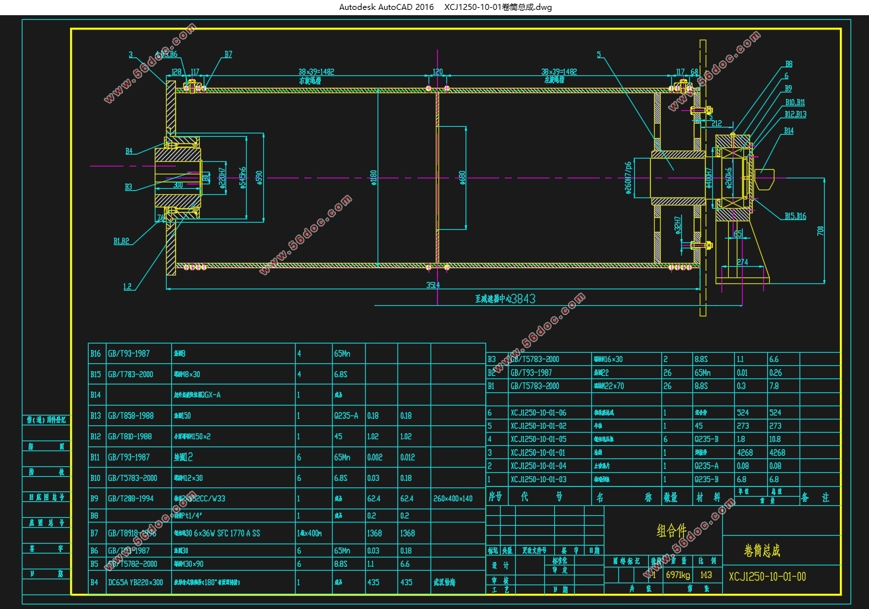This screenshot has height=609, width=869.
Task: Click the 3843 dimension text
Action: 523,299
